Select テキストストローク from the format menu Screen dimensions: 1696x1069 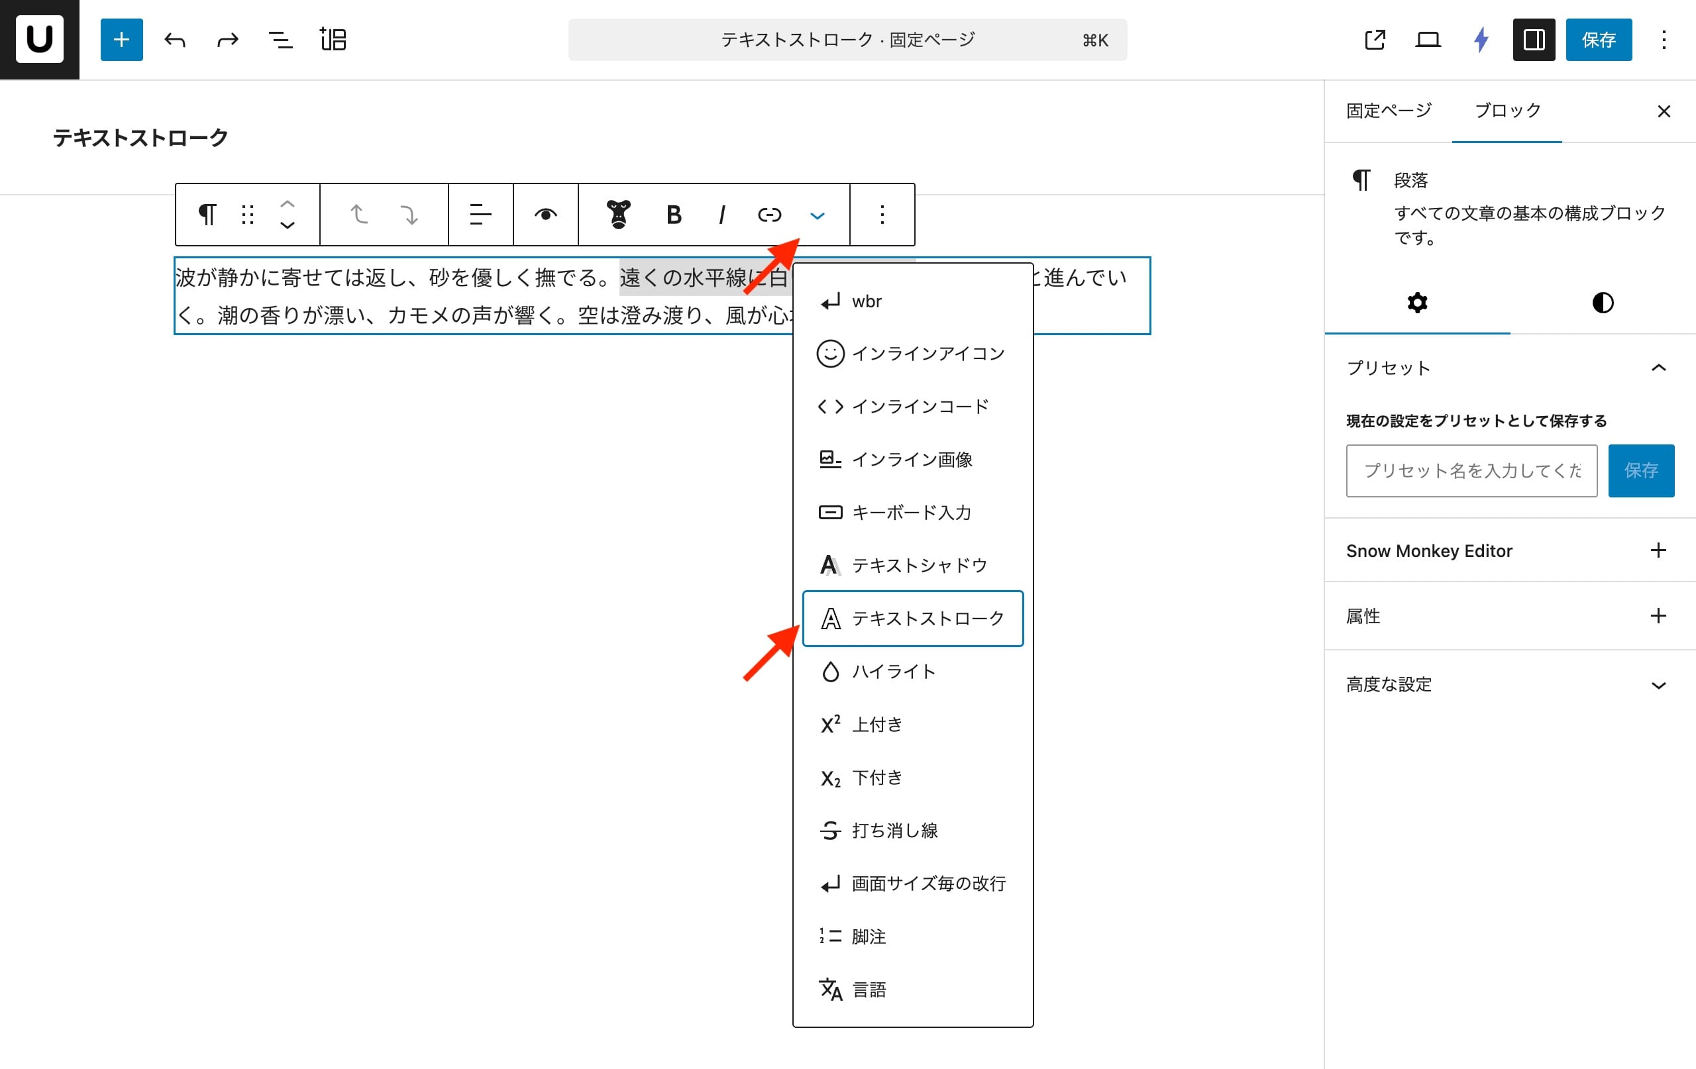pyautogui.click(x=913, y=619)
